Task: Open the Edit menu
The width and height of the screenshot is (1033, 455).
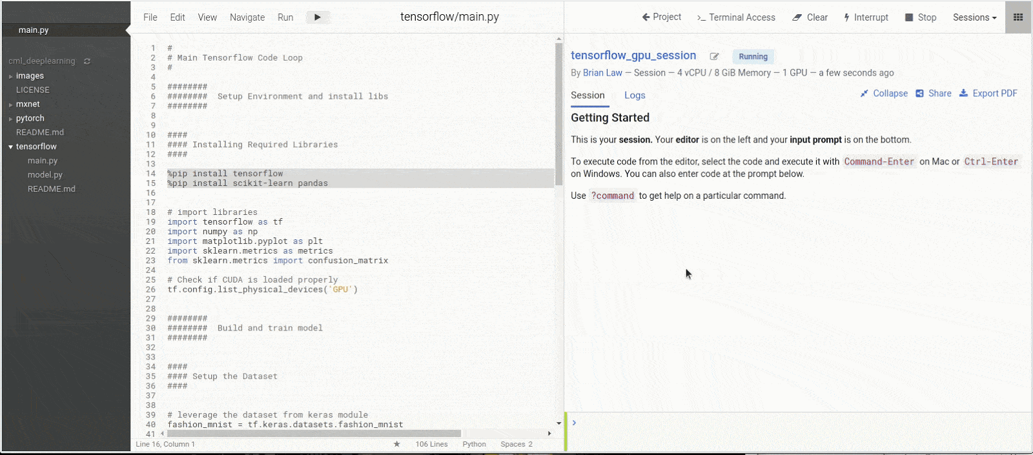Action: pos(178,17)
